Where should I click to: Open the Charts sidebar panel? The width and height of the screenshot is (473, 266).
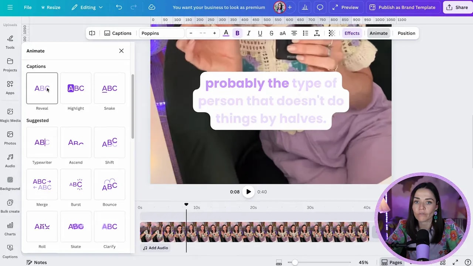(10, 229)
